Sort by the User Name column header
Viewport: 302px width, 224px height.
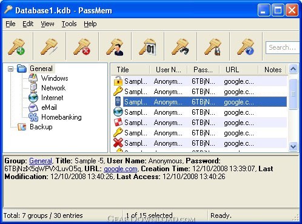pyautogui.click(x=169, y=70)
